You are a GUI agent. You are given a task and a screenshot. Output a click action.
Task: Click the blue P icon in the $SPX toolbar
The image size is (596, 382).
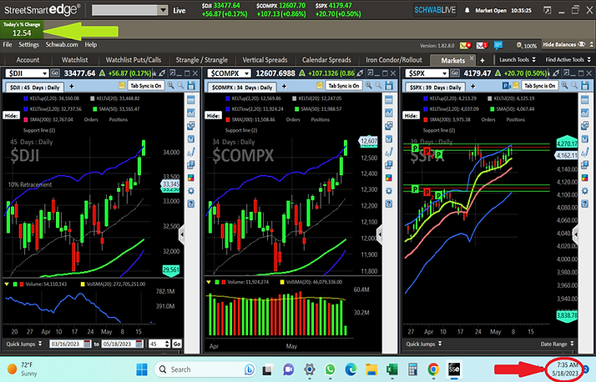(x=506, y=86)
